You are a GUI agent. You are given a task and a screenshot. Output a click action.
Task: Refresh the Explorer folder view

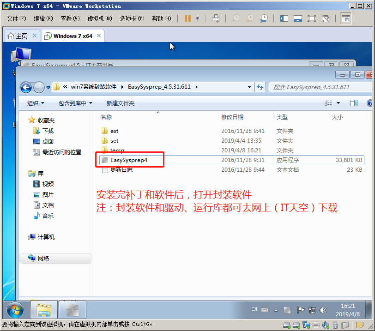coord(260,87)
